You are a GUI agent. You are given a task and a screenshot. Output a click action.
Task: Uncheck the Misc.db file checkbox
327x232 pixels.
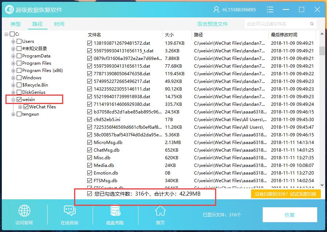pyautogui.click(x=89, y=158)
